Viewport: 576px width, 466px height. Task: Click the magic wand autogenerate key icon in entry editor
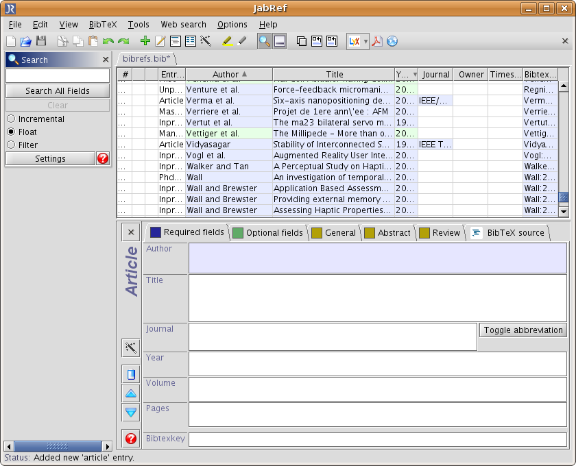click(x=131, y=348)
